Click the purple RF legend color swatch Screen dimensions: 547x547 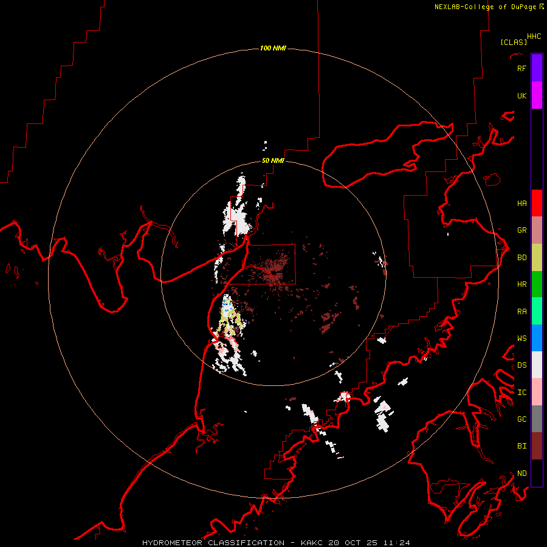tap(537, 68)
